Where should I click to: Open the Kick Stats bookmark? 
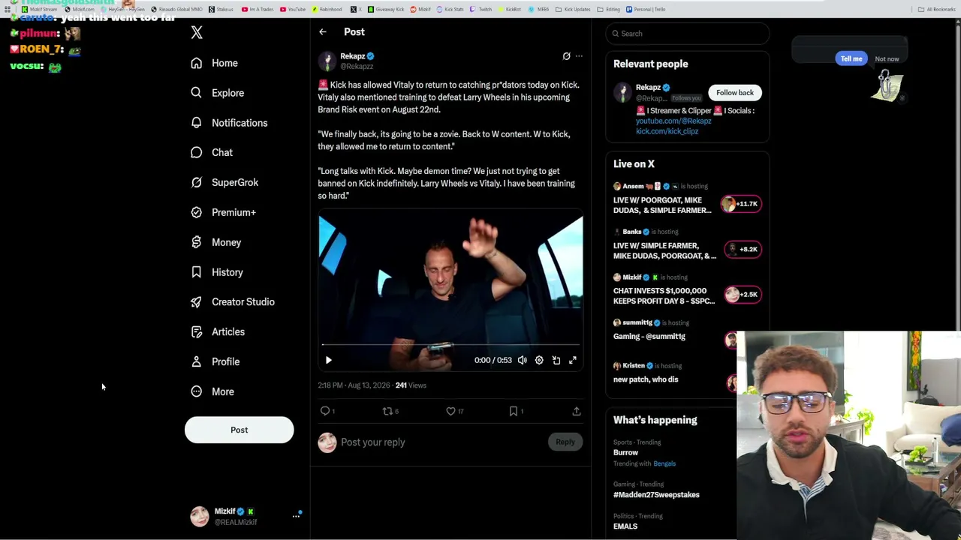pyautogui.click(x=450, y=10)
